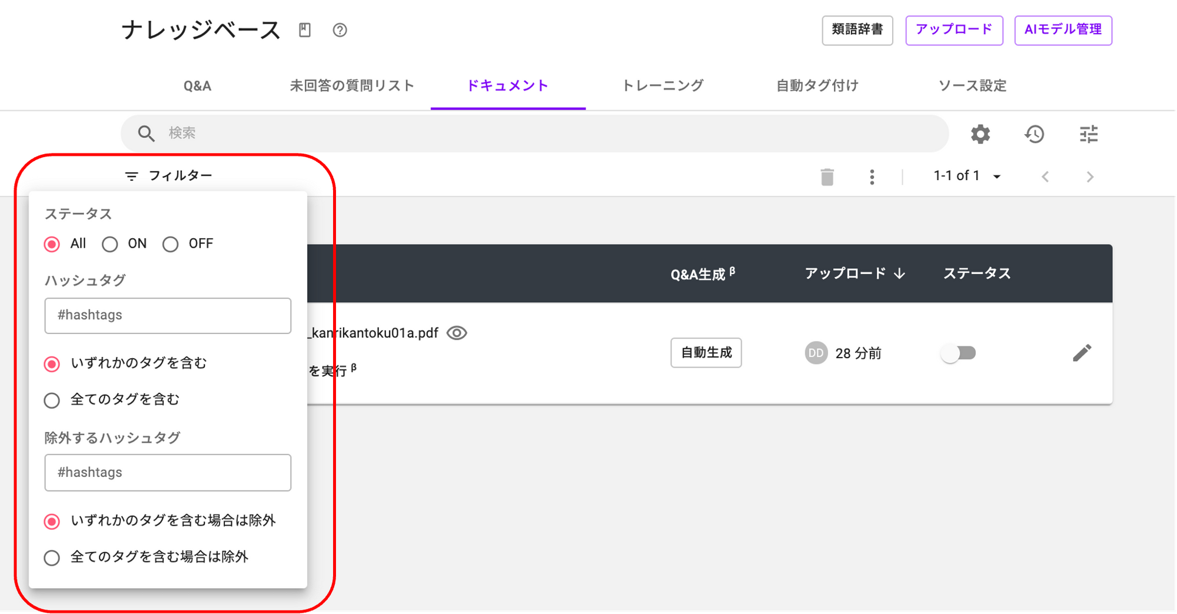Select 全てのタグを含む場合は除外 radio option
This screenshot has height=614, width=1177.
click(x=52, y=558)
